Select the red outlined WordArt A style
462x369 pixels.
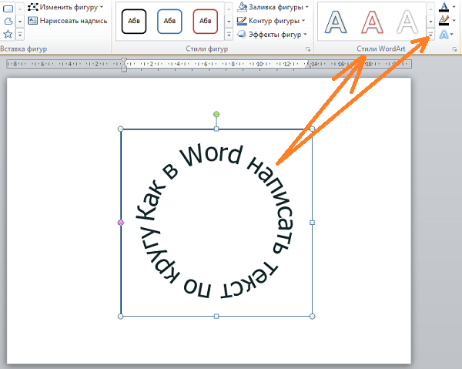click(x=372, y=22)
